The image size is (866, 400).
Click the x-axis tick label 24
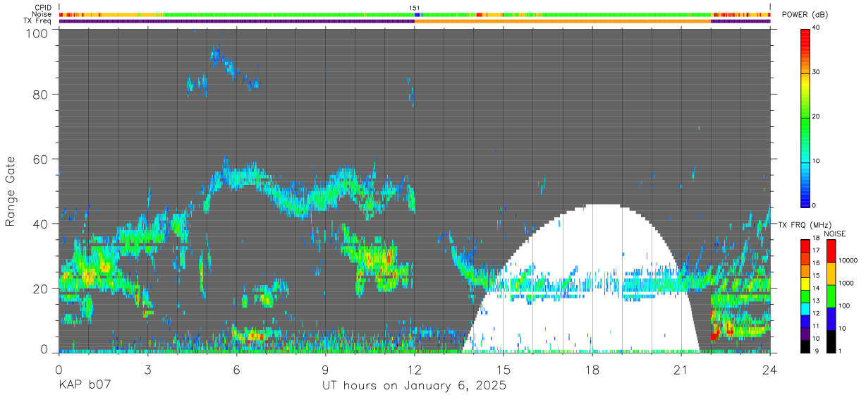tap(769, 368)
